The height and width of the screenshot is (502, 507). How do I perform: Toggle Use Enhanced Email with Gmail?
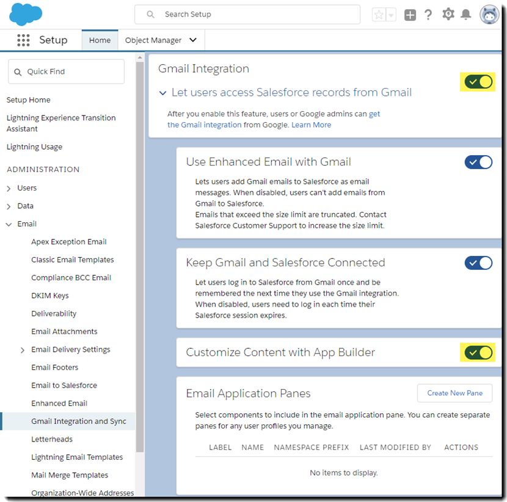coord(478,162)
